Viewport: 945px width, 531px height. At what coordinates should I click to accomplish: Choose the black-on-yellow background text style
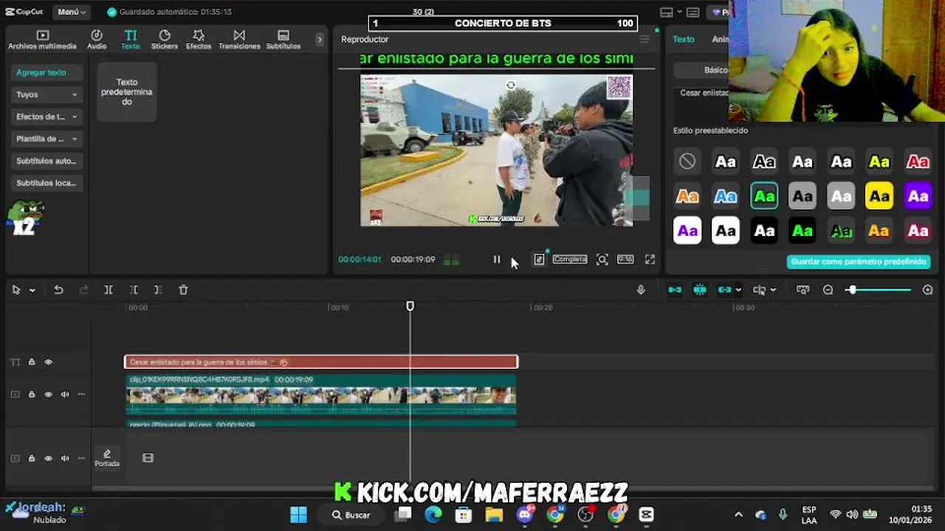[879, 196]
